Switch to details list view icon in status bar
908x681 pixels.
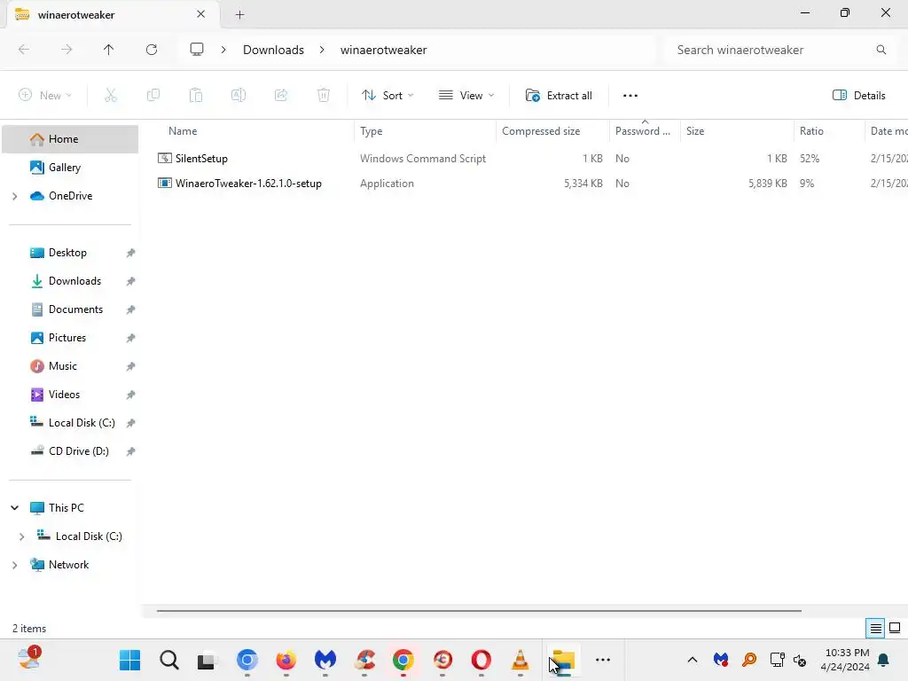(x=875, y=629)
